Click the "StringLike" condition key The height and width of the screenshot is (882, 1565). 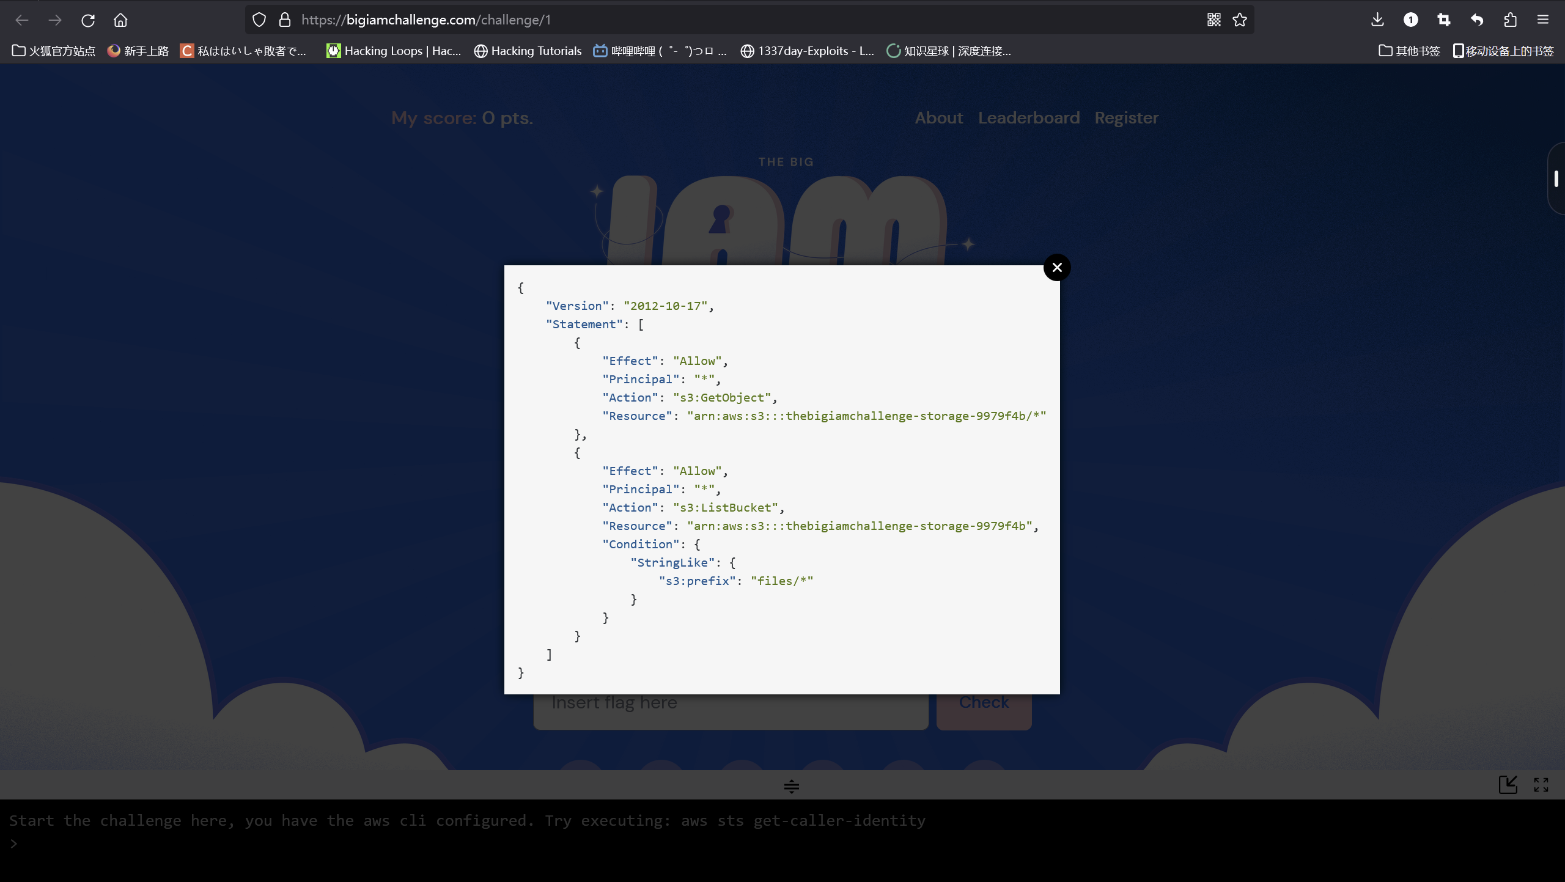[x=672, y=562]
